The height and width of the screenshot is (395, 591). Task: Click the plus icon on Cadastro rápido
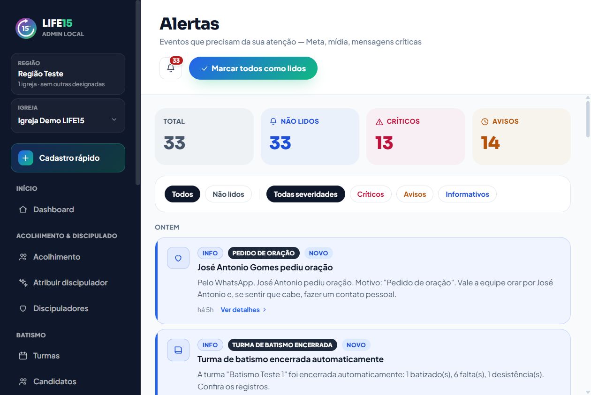(26, 158)
